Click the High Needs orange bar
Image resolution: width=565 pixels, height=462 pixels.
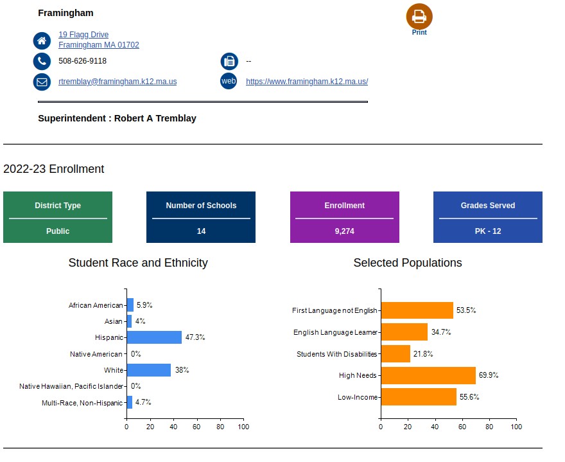428,375
